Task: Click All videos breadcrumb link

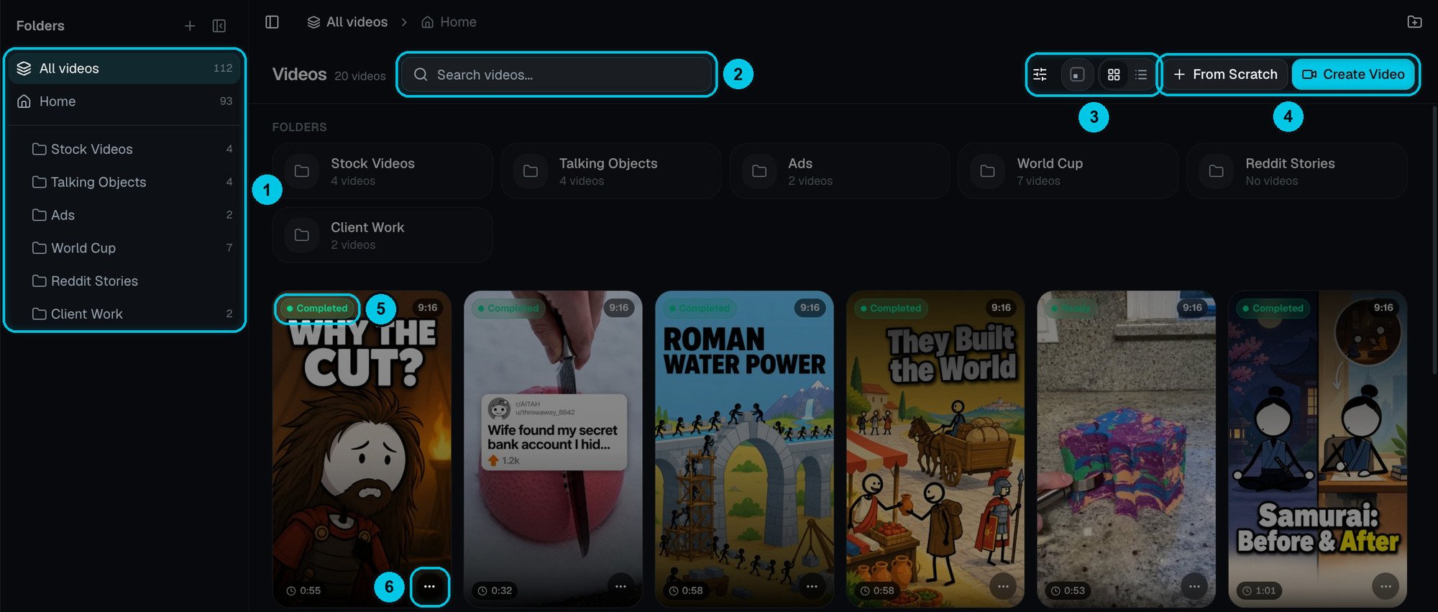Action: (347, 22)
